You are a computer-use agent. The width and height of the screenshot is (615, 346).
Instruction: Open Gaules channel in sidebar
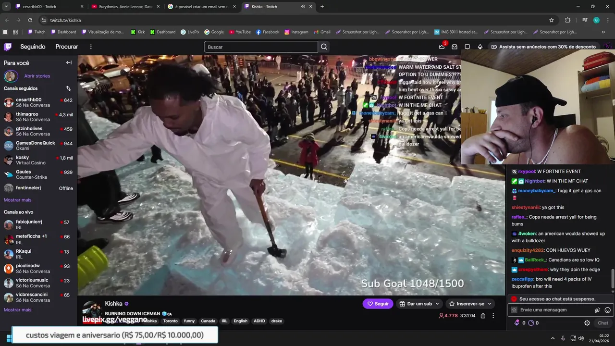[38, 174]
